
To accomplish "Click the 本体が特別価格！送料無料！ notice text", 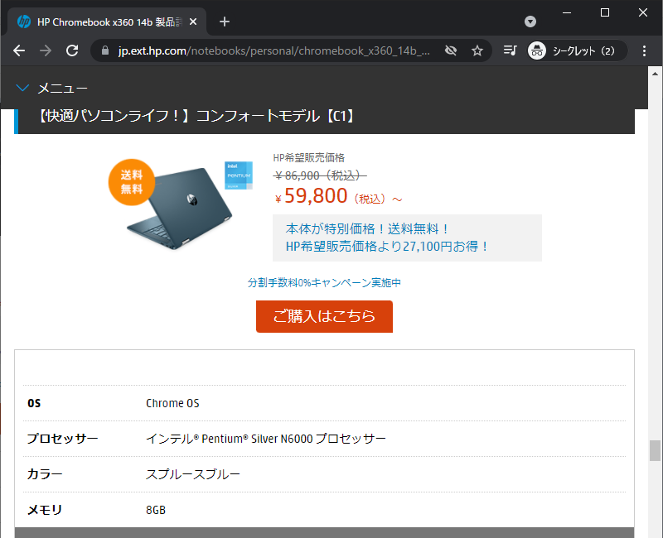I will (367, 229).
